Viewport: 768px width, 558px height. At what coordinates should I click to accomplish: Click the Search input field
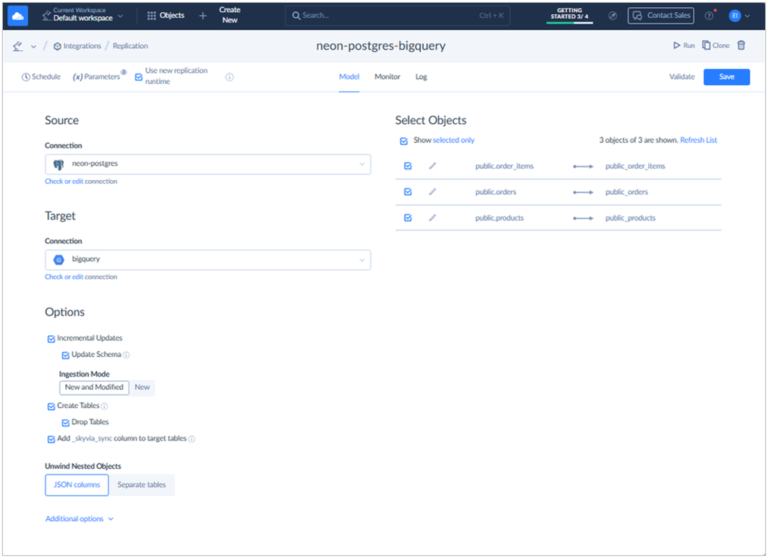click(x=397, y=16)
